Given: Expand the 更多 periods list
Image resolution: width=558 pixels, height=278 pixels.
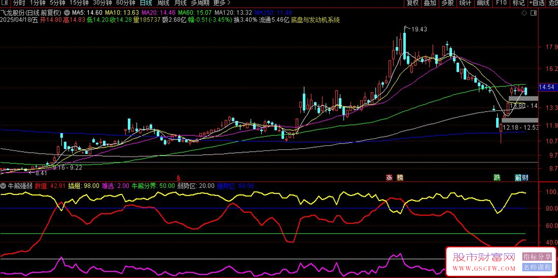Looking at the screenshot, I should tap(222, 3).
